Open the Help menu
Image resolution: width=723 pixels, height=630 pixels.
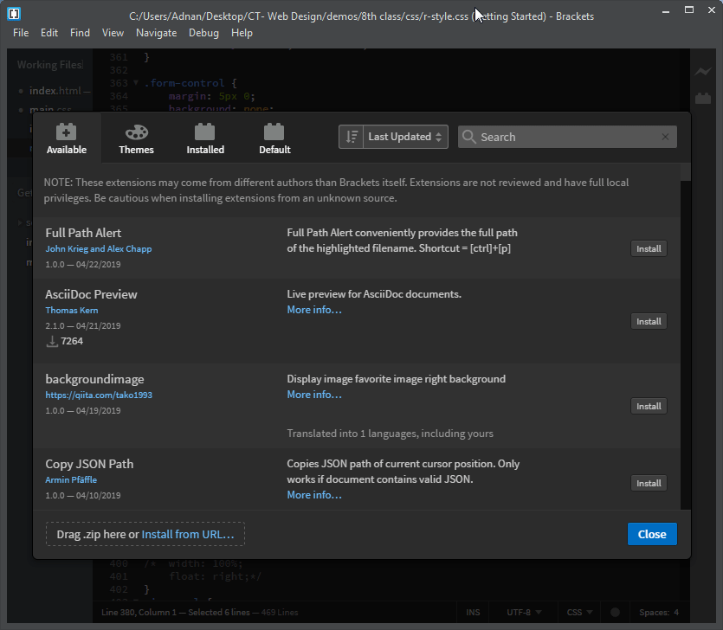(242, 33)
